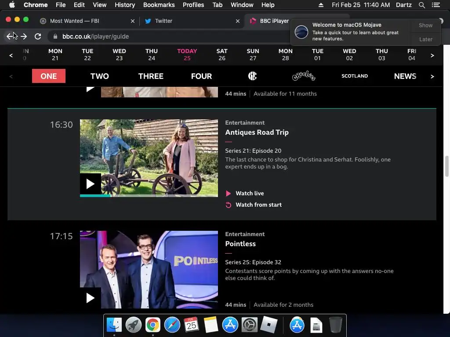450x337 pixels.
Task: Show later days with right date arrow
Action: tap(432, 55)
